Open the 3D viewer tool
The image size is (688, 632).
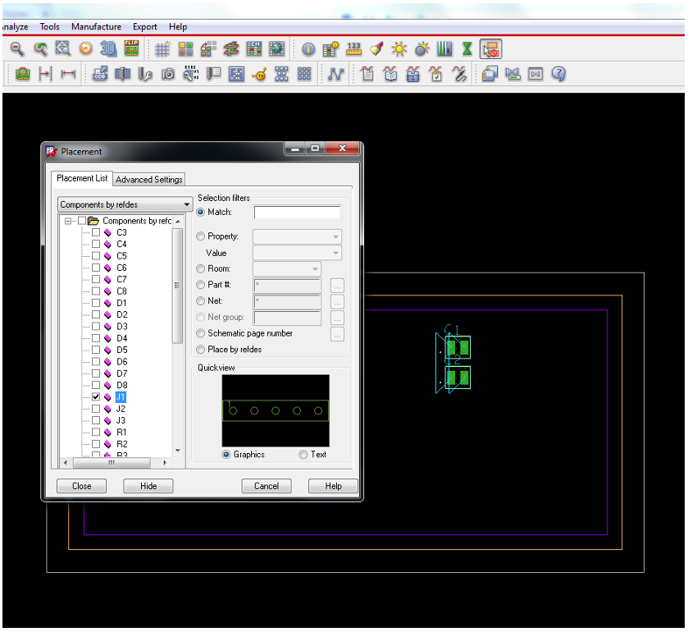coord(107,48)
